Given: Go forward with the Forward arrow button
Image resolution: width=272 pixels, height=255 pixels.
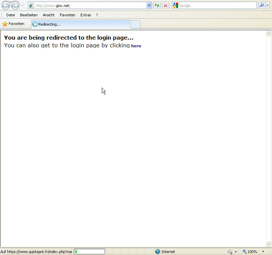Looking at the screenshot, I should (x=15, y=5).
